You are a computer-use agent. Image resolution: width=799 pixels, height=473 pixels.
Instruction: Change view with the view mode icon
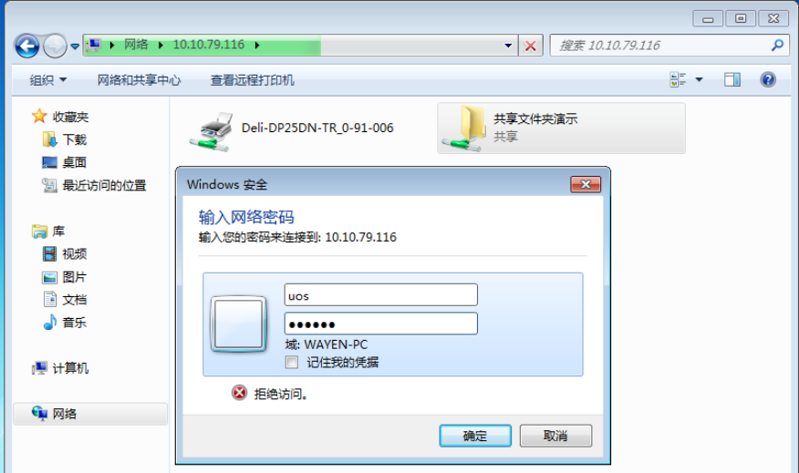[x=678, y=79]
